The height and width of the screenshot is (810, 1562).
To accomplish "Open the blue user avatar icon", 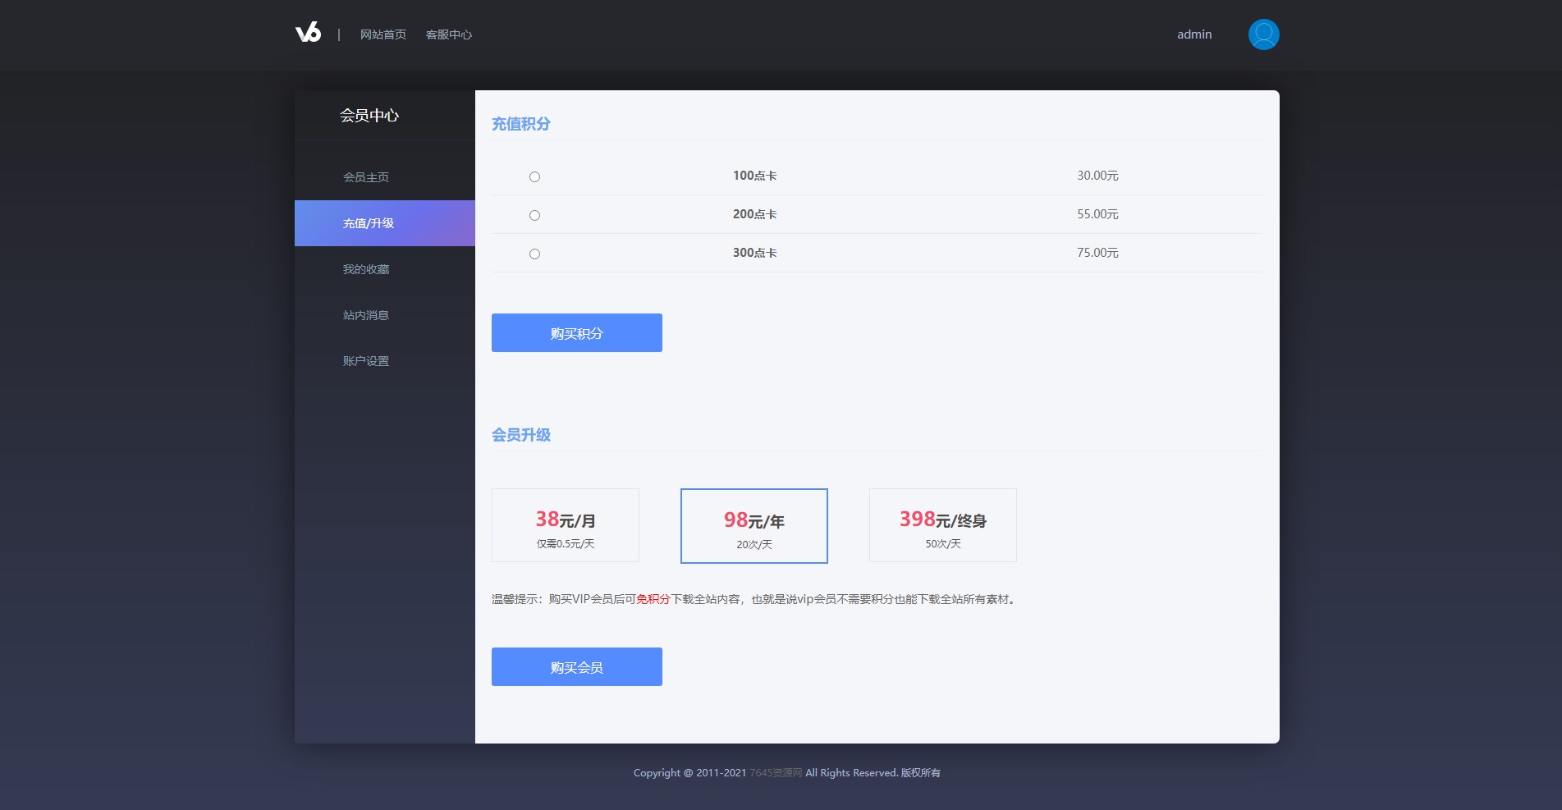I will pyautogui.click(x=1263, y=34).
